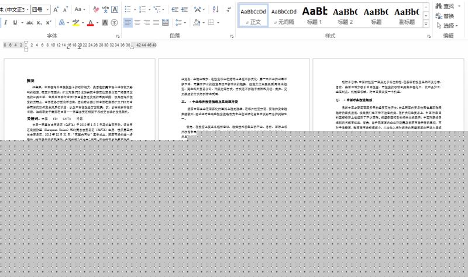The height and width of the screenshot is (277, 468).
Task: Apply the red font color swatch
Action: click(90, 23)
